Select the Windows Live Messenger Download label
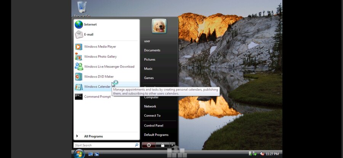 coord(109,67)
